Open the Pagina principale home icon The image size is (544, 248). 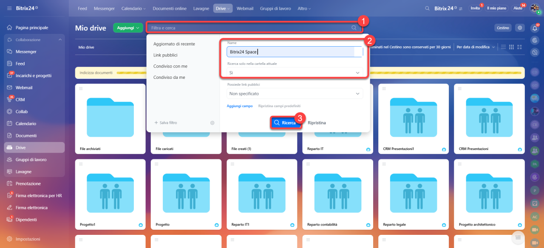click(x=9, y=28)
